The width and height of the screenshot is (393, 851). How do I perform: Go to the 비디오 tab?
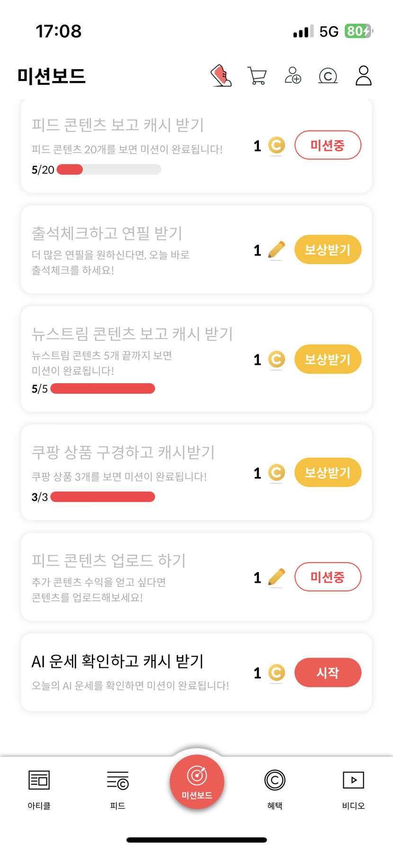(x=353, y=787)
